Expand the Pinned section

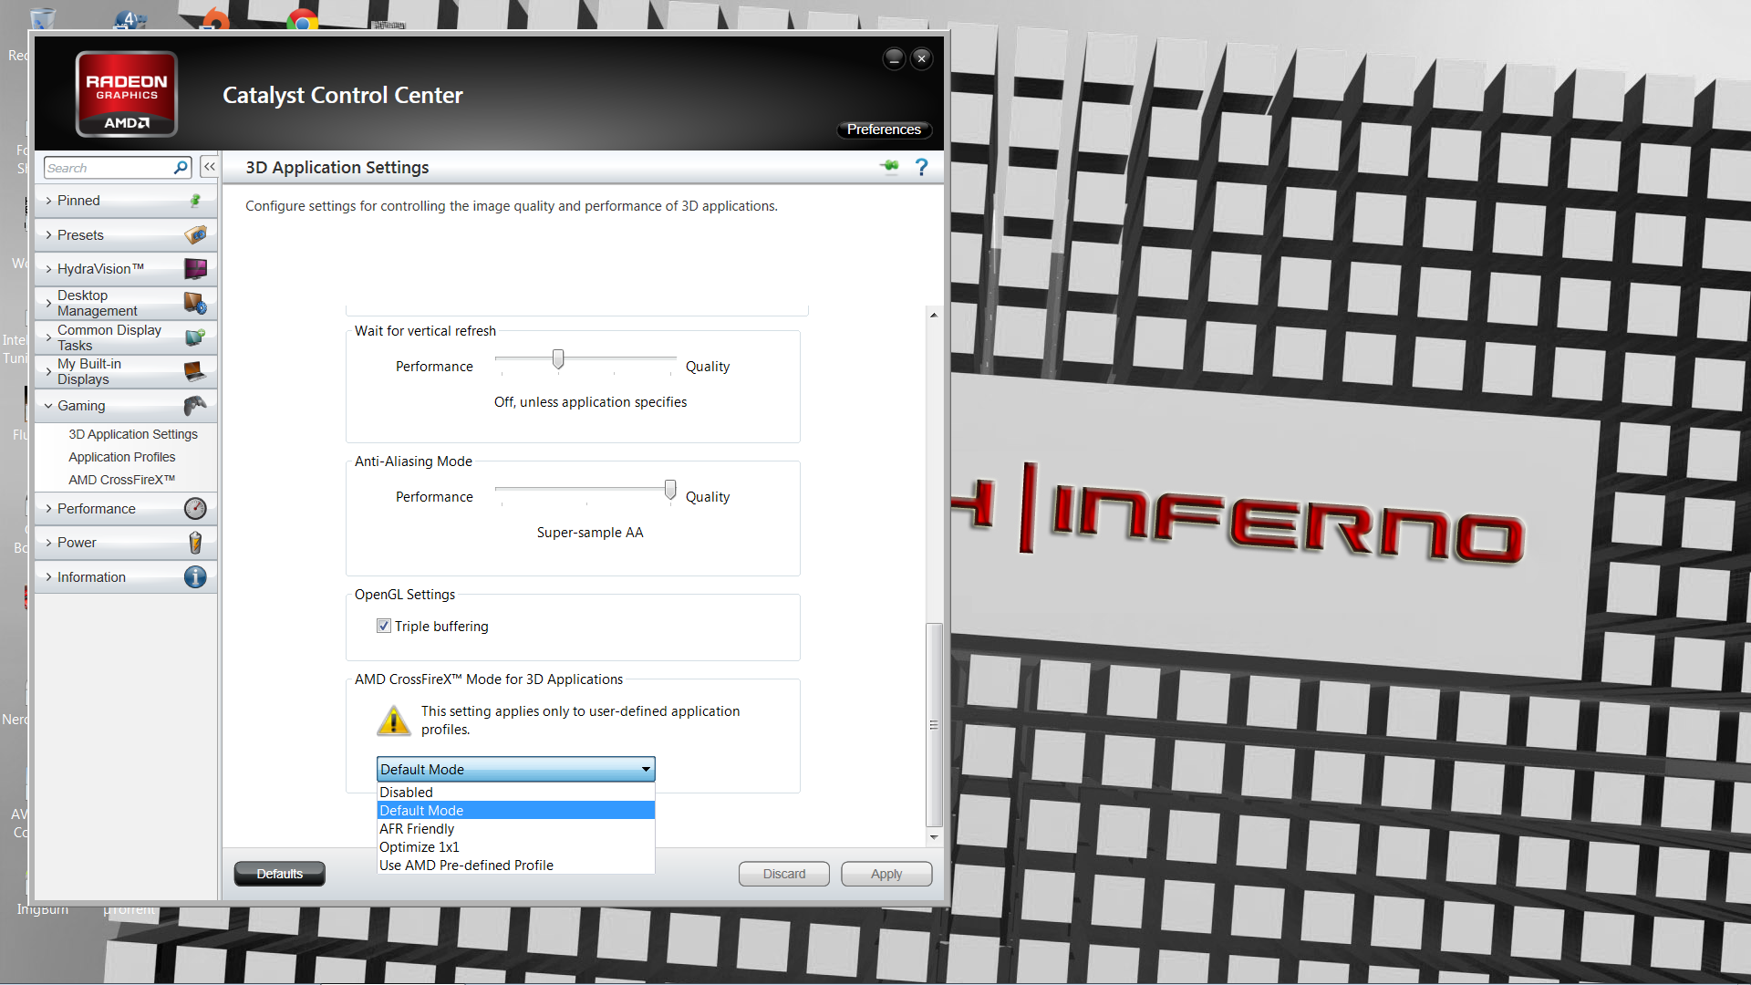[x=49, y=201]
